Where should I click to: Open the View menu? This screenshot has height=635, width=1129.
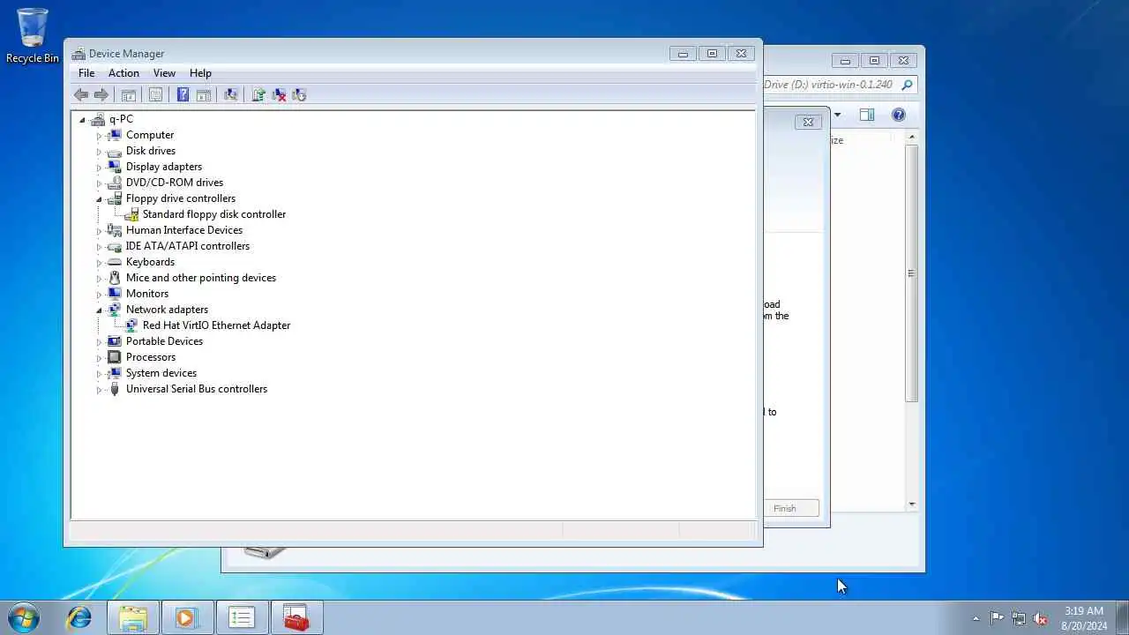coord(164,73)
